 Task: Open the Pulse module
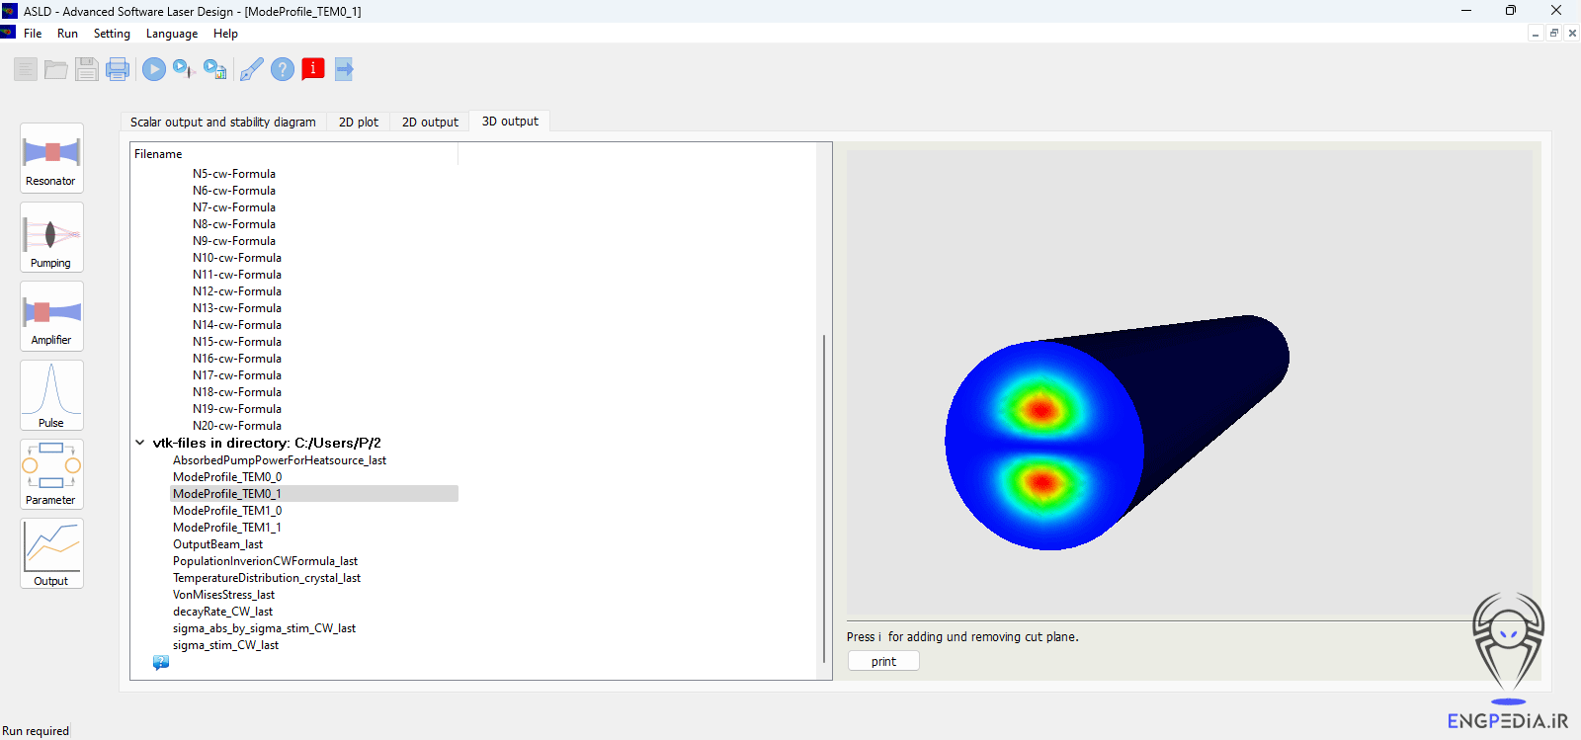point(51,395)
